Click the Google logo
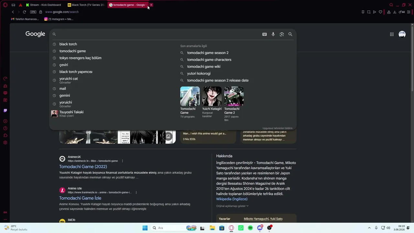 tap(35, 34)
